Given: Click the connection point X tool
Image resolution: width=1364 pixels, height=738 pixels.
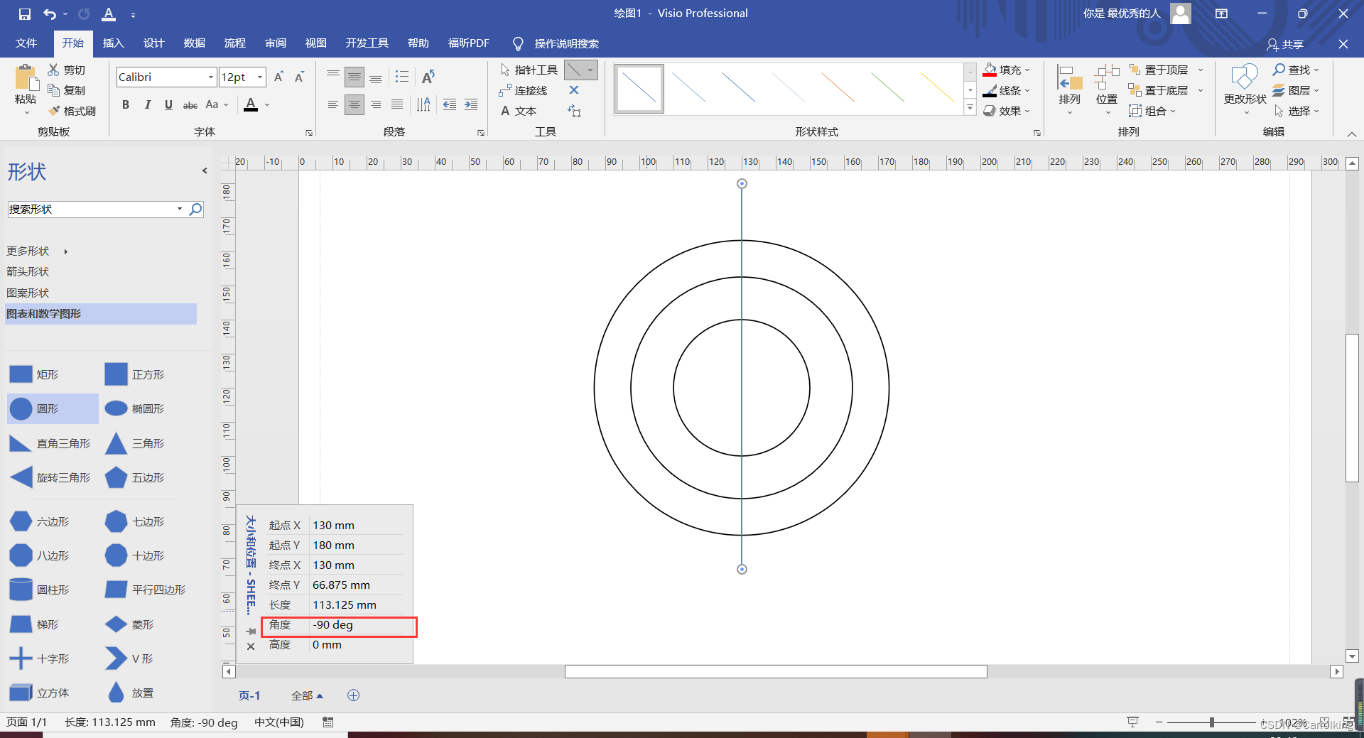Looking at the screenshot, I should (x=574, y=90).
